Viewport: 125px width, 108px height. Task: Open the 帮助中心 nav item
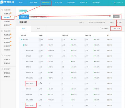coord(96,2)
